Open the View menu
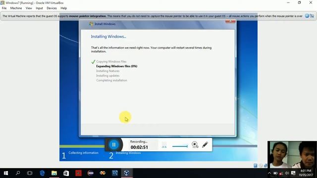 (x=29, y=8)
